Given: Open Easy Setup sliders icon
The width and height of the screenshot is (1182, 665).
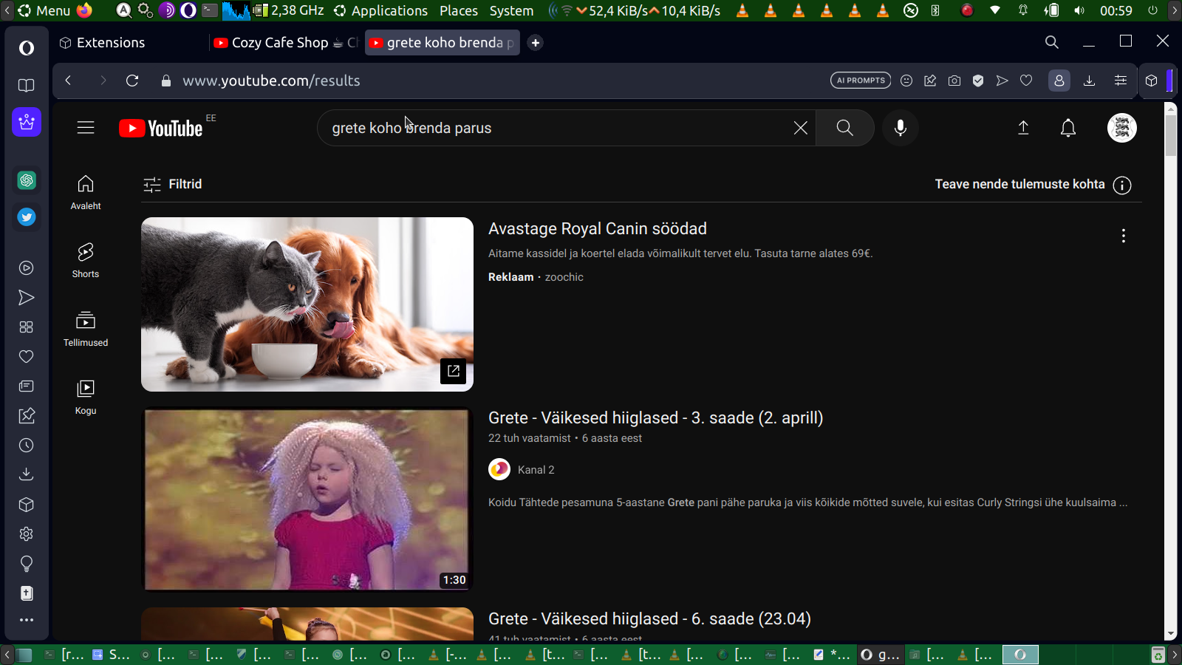Looking at the screenshot, I should [1121, 81].
